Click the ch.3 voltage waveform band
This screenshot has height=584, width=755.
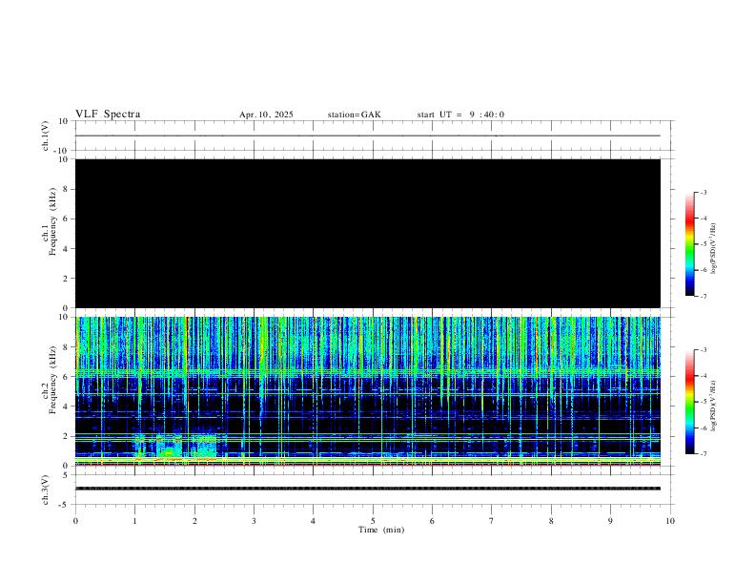point(368,489)
